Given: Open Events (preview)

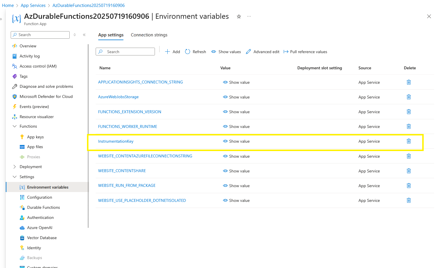Looking at the screenshot, I should 34,107.
